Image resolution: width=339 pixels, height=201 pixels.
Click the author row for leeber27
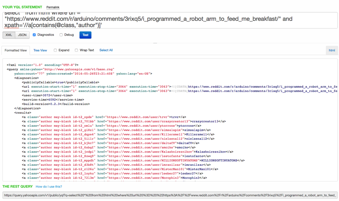pyautogui.click(x=112, y=174)
